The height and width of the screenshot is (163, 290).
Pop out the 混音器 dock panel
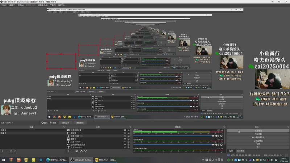coord(224,127)
